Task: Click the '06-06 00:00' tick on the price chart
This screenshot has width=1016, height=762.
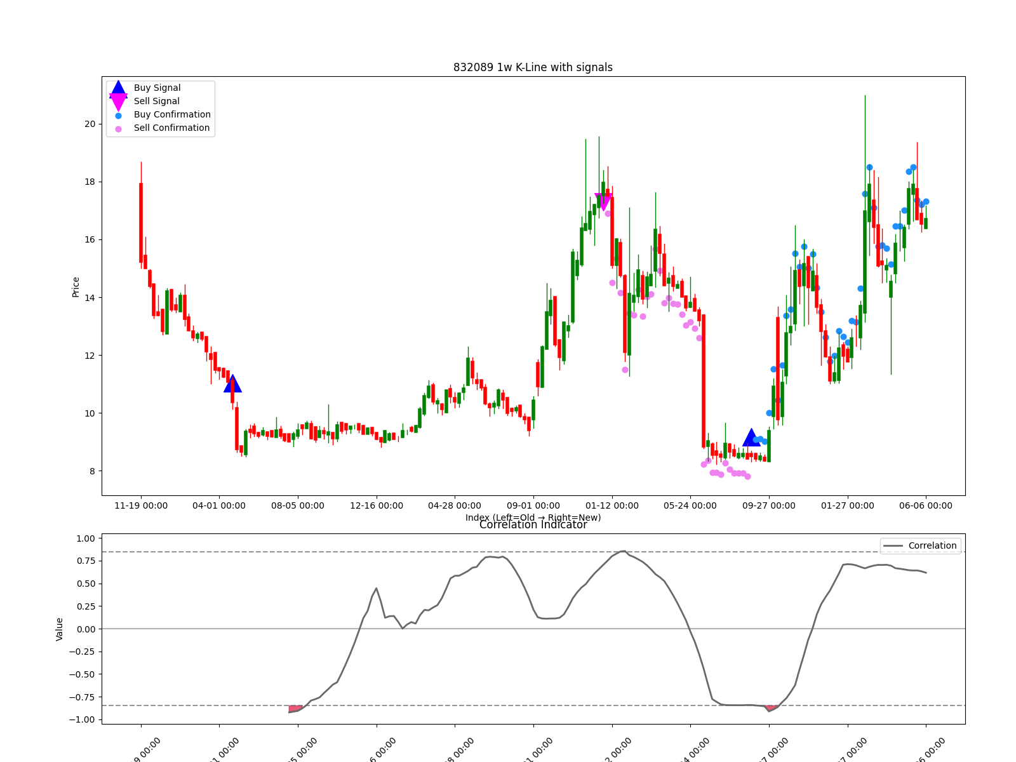Action: 926,506
